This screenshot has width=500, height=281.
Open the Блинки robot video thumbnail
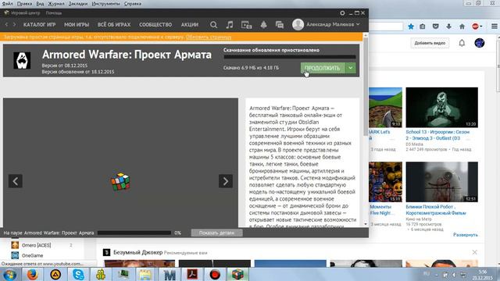coord(441,182)
